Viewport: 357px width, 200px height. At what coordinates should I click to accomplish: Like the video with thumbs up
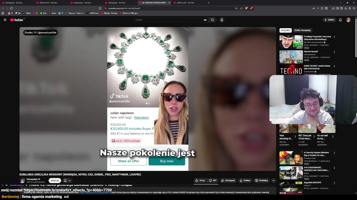point(200,180)
